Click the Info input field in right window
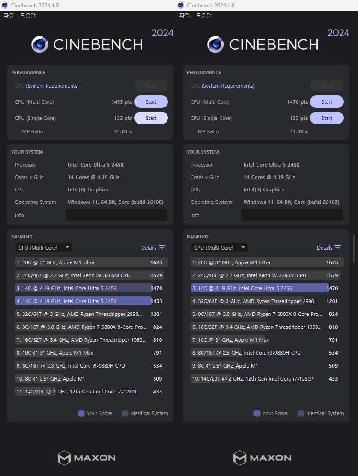 (x=292, y=215)
